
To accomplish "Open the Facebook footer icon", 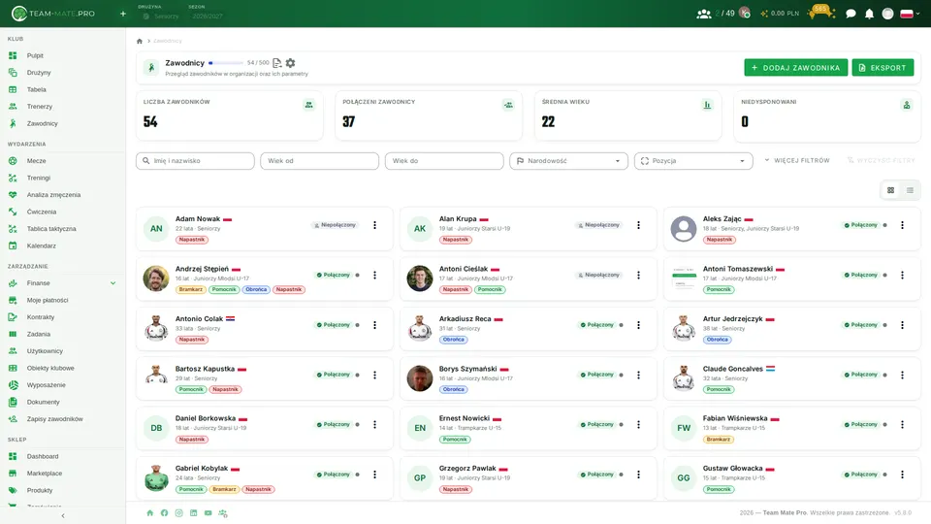I will [165, 512].
